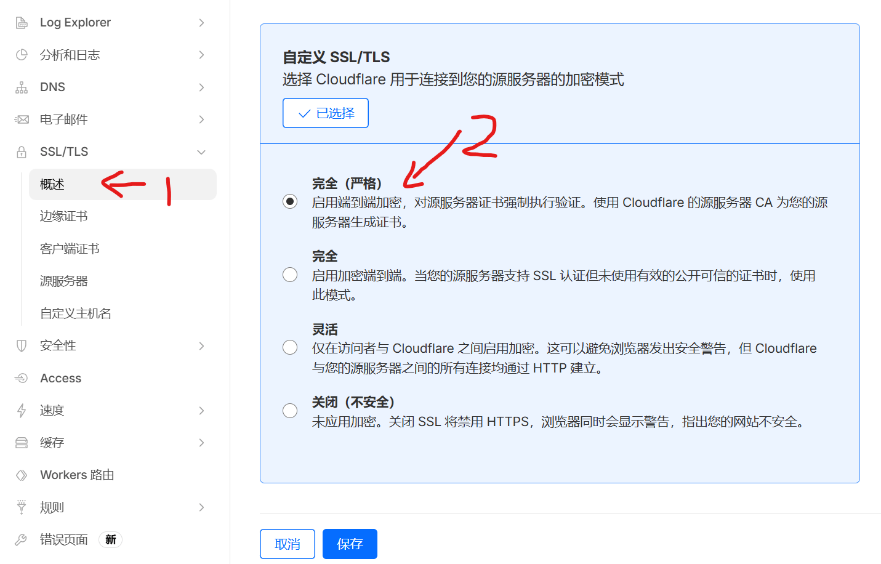Click the cache storage icon
Screen dimensions: 881x564
22,443
